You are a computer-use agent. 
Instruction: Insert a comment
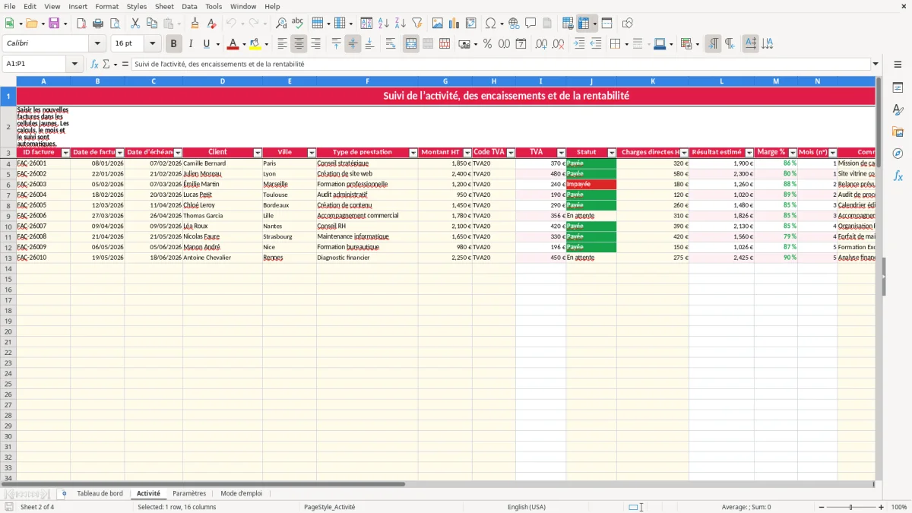click(x=530, y=24)
